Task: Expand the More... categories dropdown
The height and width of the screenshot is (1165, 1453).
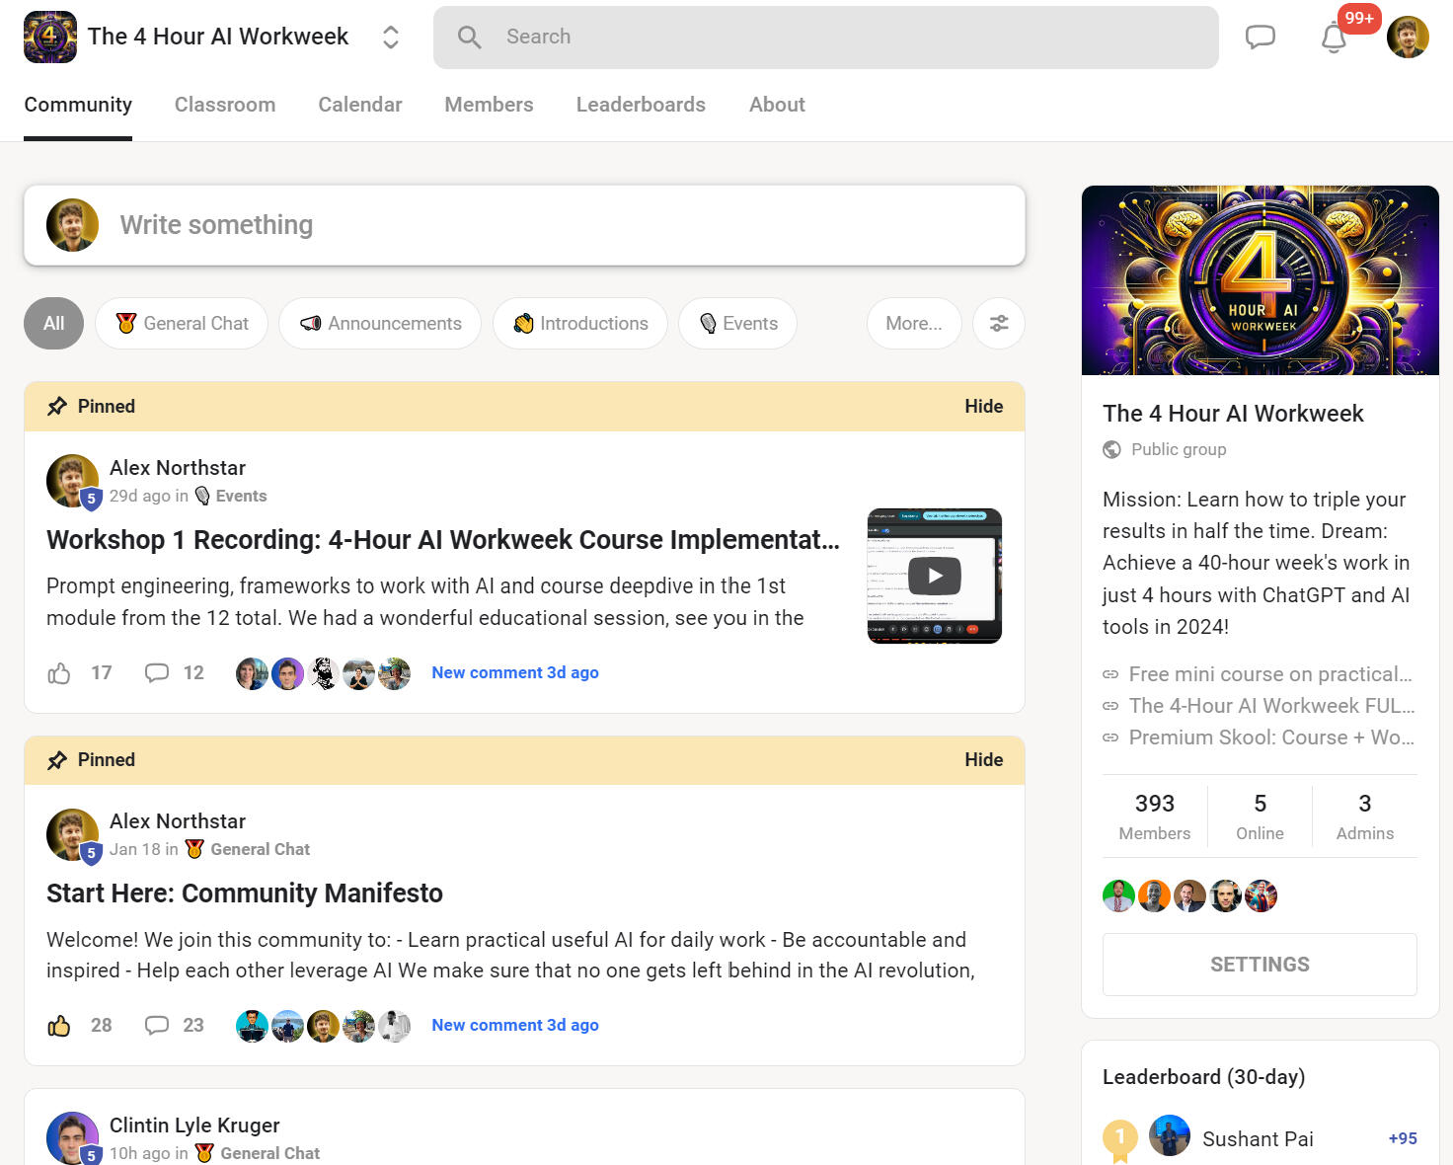Action: [x=913, y=324]
